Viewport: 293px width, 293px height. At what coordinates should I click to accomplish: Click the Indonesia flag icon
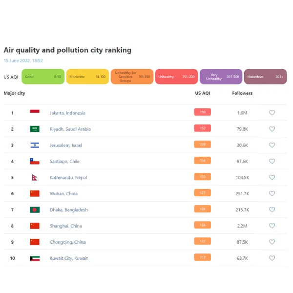35,111
